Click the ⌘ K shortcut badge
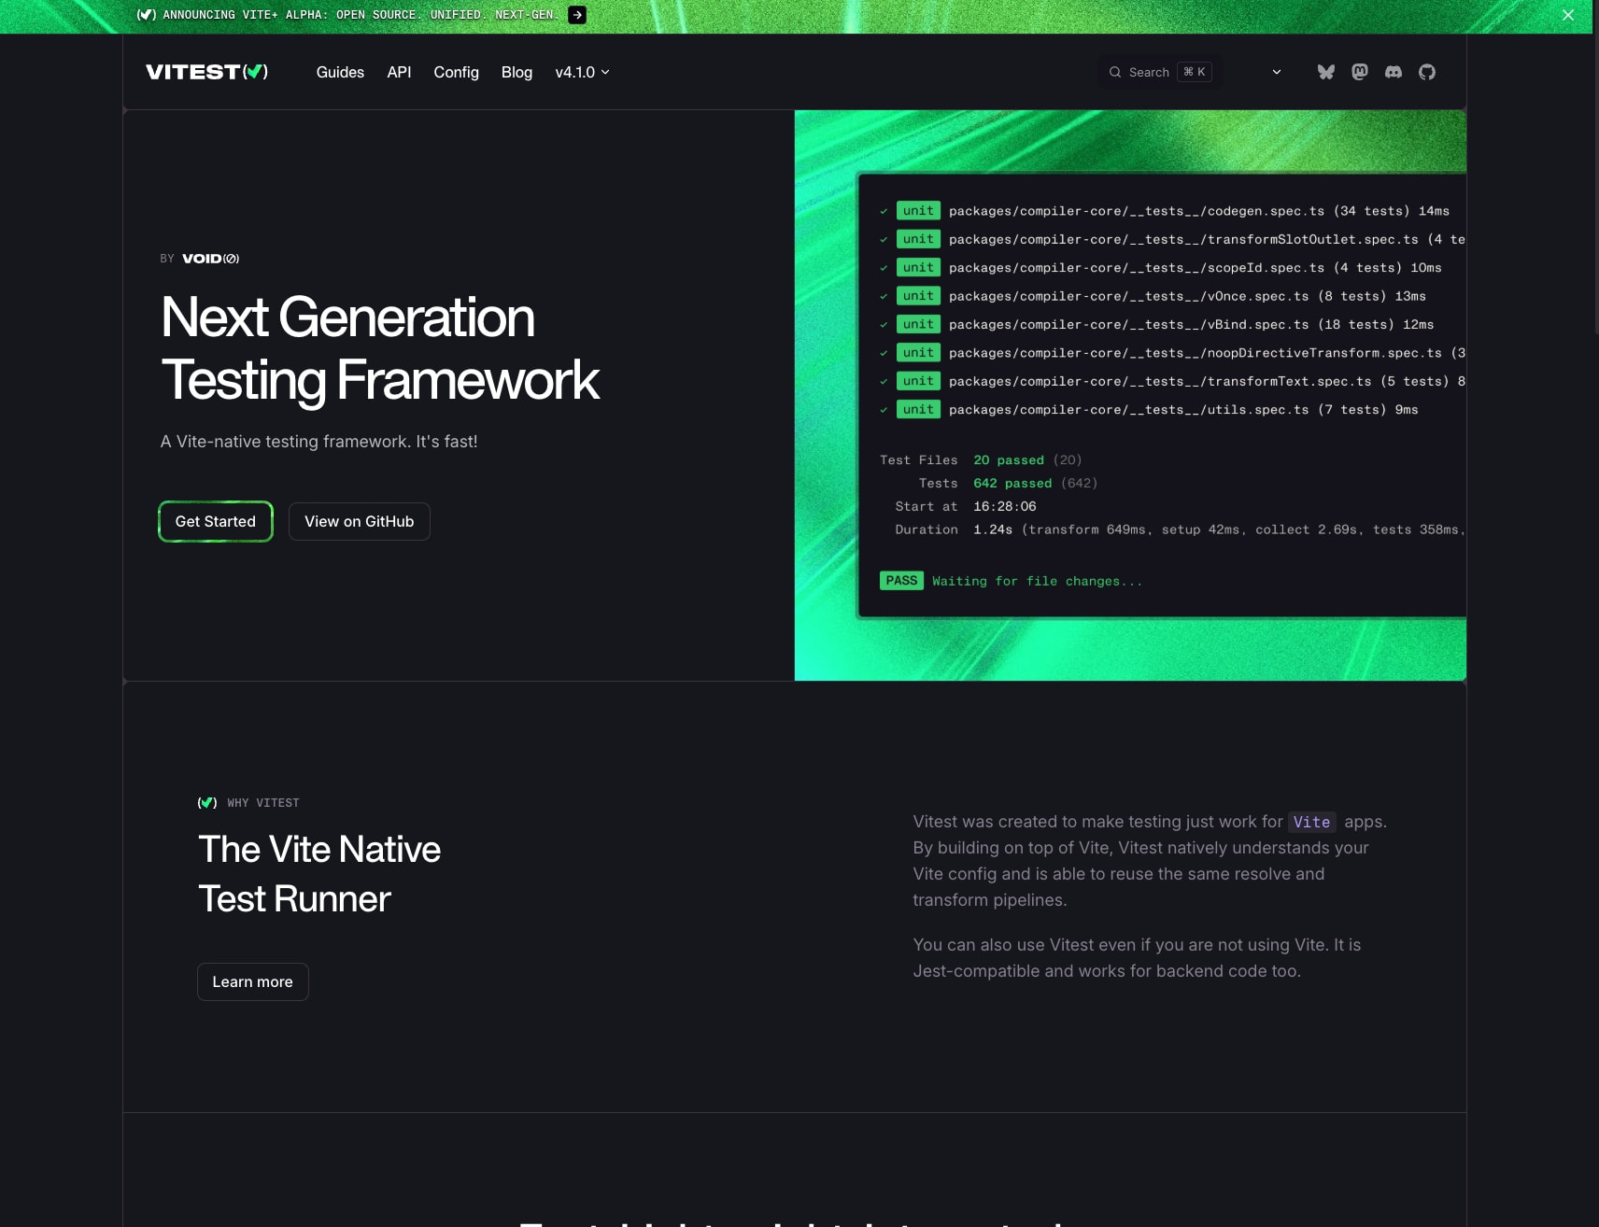 (x=1195, y=72)
